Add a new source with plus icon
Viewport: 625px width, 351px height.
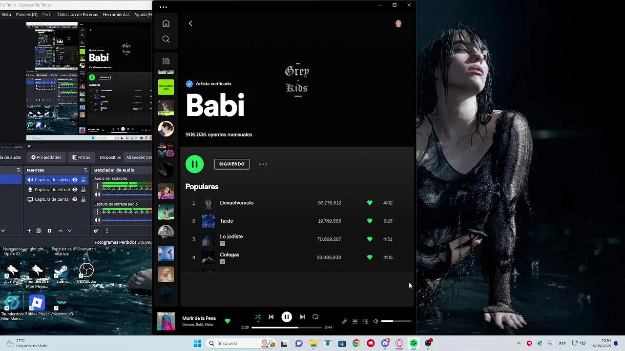[x=29, y=231]
